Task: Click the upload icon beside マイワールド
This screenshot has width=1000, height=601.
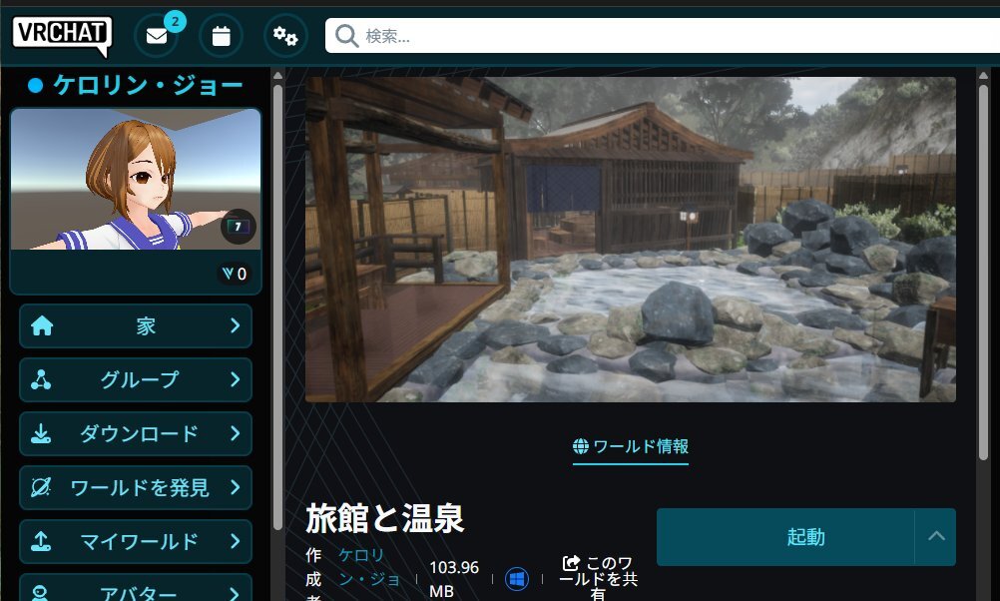Action: [41, 542]
